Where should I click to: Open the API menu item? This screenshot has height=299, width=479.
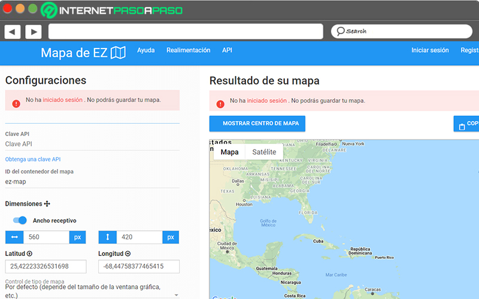point(227,50)
